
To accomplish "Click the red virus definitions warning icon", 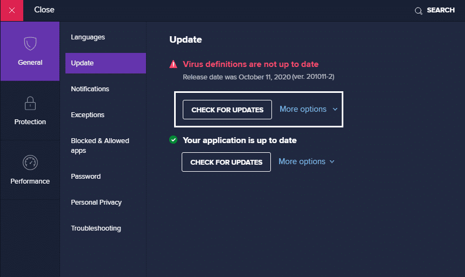I will pos(173,64).
